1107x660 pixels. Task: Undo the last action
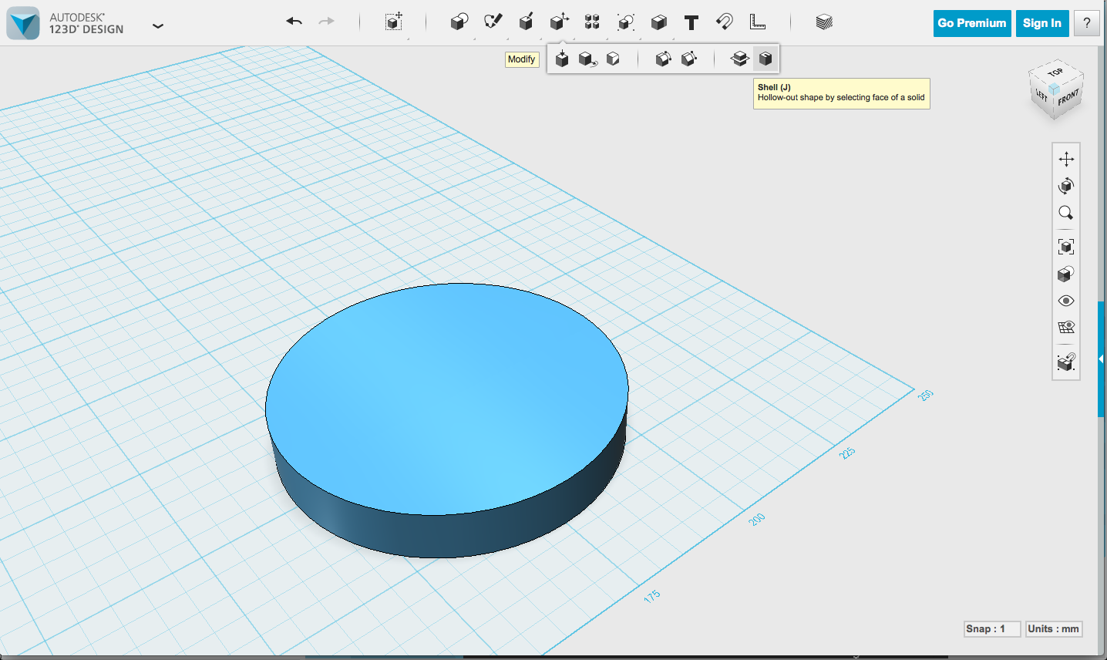294,22
